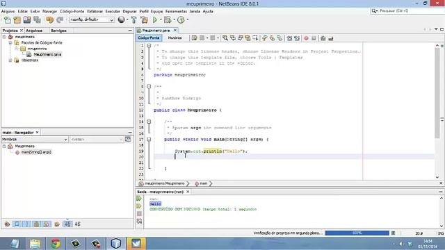Toggle Show Inherited Members in Navigator
The width and height of the screenshot is (445, 250).
(7, 224)
